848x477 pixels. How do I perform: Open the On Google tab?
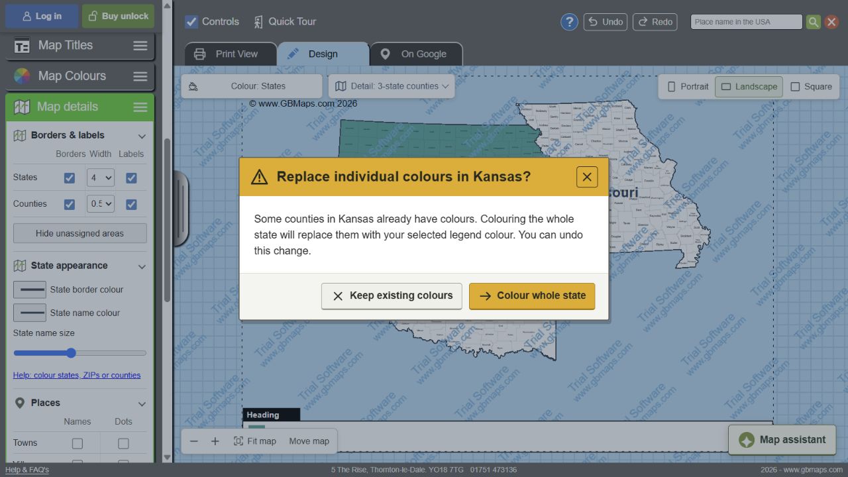pos(416,54)
